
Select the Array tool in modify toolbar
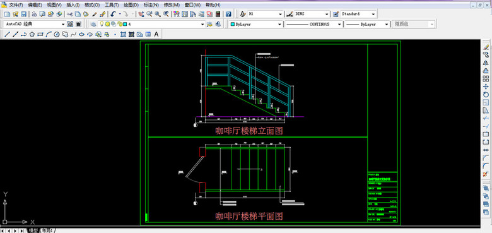[486, 78]
